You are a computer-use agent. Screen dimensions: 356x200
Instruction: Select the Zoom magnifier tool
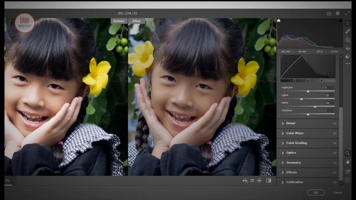[347, 153]
